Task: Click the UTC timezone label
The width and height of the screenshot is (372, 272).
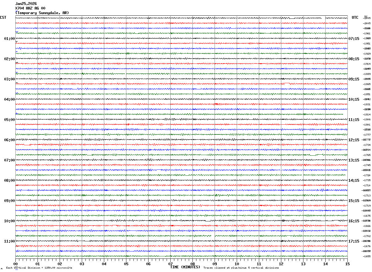Action: coord(355,17)
